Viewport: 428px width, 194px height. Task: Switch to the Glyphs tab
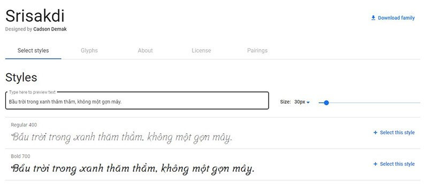[x=89, y=50]
